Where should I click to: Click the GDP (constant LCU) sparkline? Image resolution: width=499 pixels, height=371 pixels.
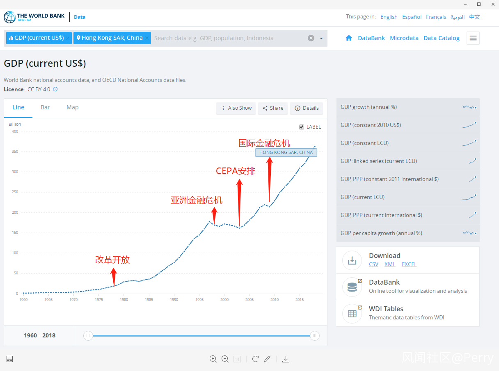469,143
